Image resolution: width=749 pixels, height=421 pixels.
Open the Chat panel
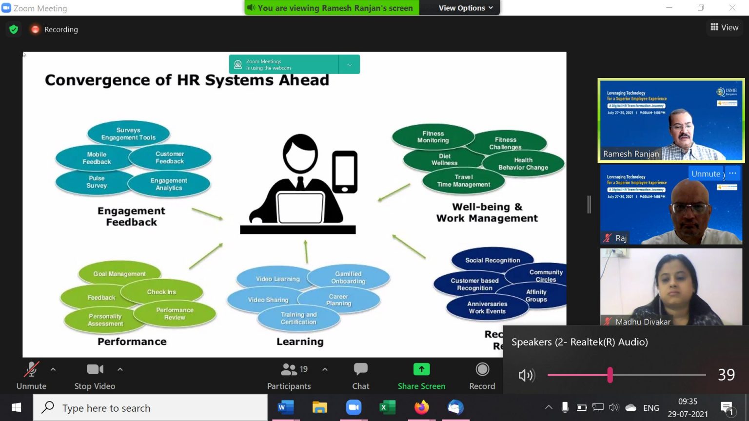pos(360,370)
